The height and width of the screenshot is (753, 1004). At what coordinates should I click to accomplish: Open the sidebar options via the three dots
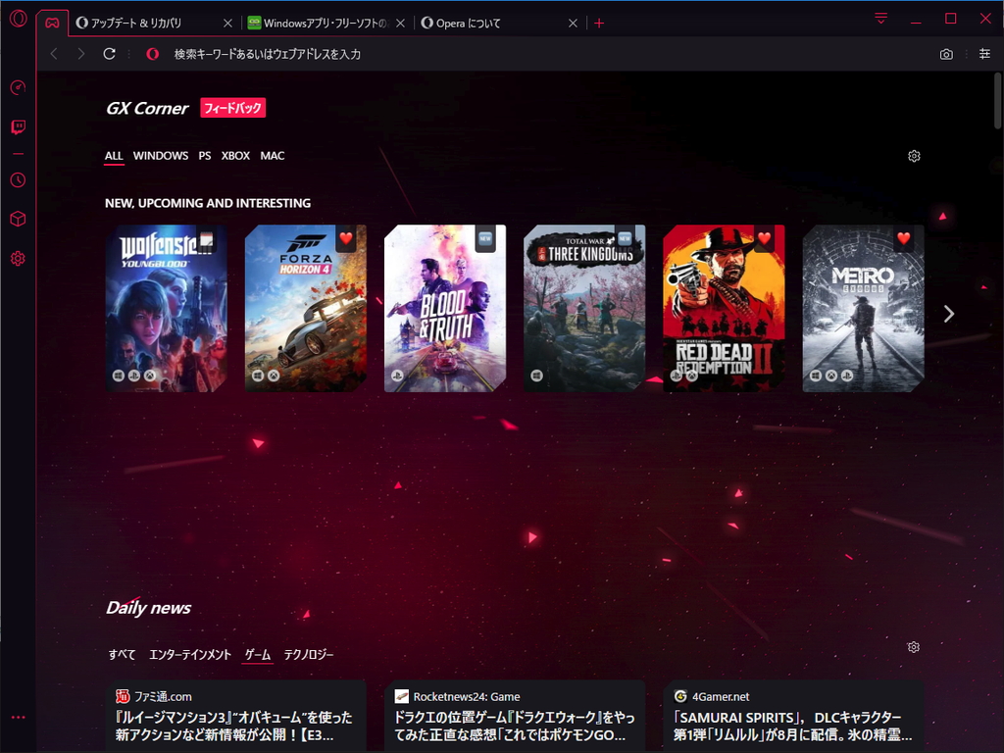(x=18, y=717)
